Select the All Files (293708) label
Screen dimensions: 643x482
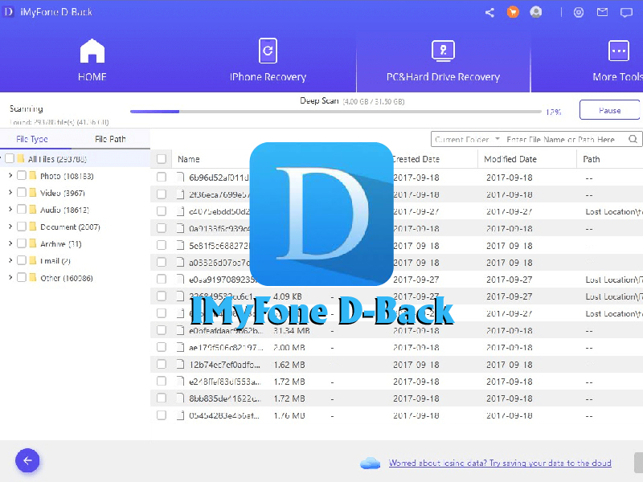tap(57, 159)
